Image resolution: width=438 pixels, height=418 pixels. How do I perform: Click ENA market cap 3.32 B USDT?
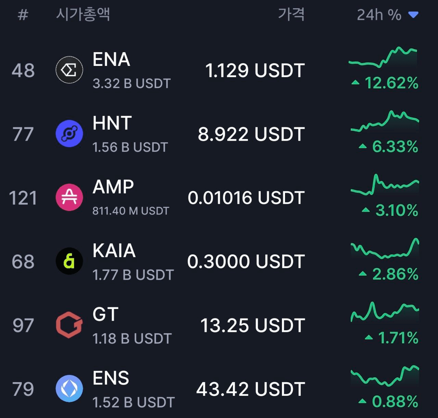(132, 83)
